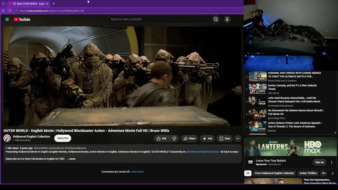
Task: Click the OUTER WORLD video player
Action: pyautogui.click(x=122, y=76)
